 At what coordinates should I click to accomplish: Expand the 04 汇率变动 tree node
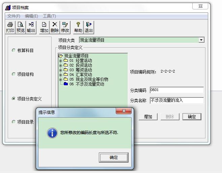(61, 75)
